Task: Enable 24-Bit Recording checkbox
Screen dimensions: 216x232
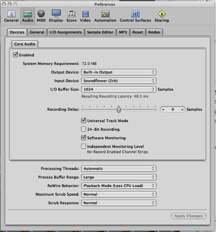Action: coord(84,129)
